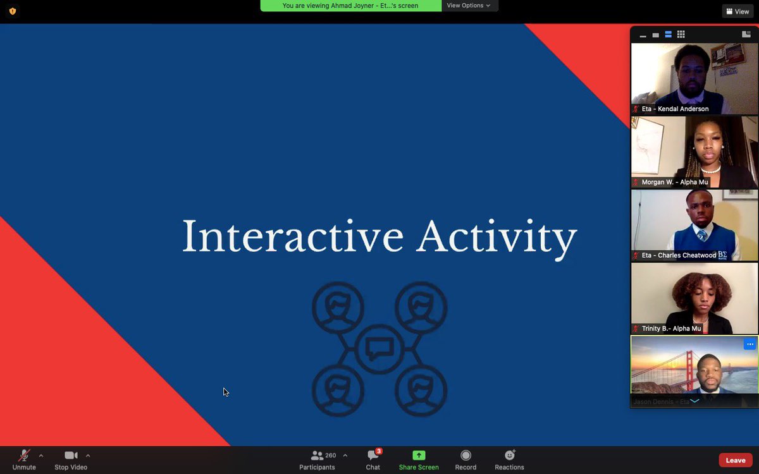Open video options arrow beside Stop Video
759x474 pixels.
point(88,455)
